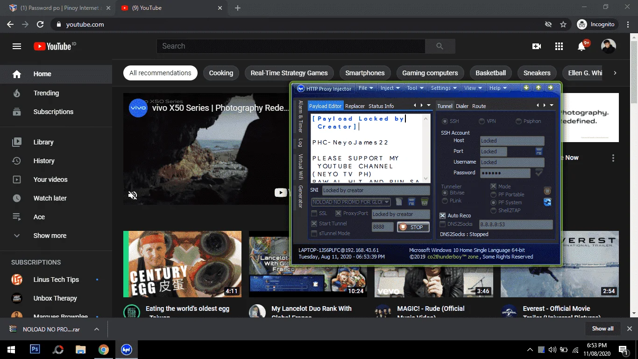Click the STOP button
638x359 pixels.
[413, 227]
